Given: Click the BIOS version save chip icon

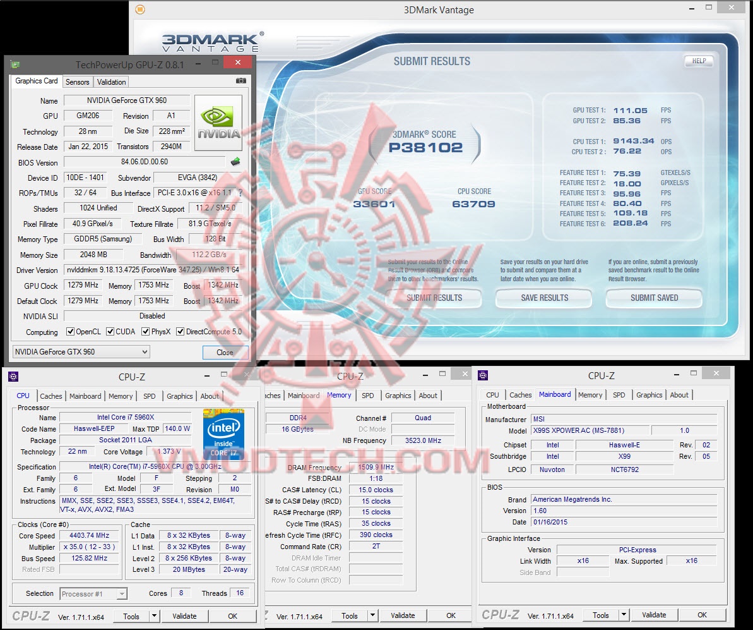Looking at the screenshot, I should [235, 162].
